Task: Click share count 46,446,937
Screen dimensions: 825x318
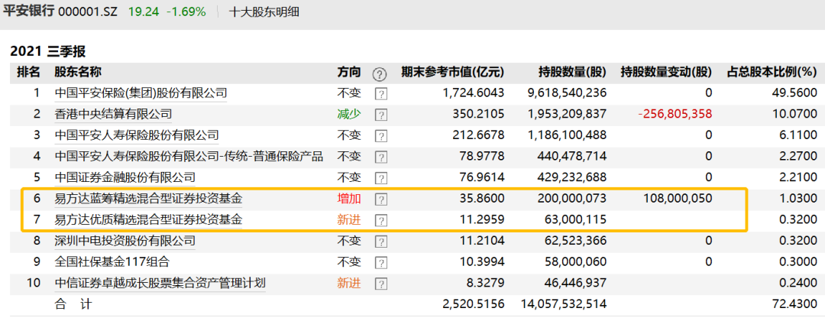Action: (576, 283)
